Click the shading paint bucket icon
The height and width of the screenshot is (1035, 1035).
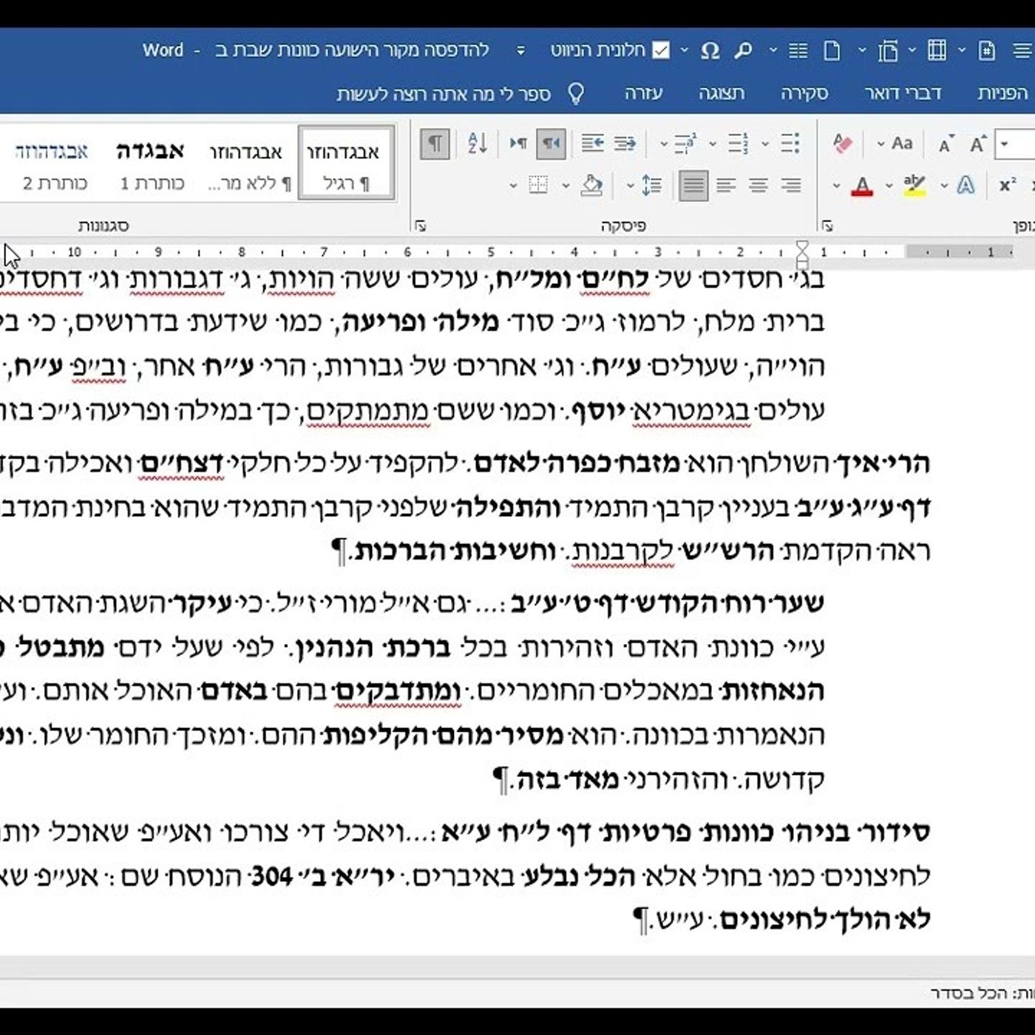point(591,185)
